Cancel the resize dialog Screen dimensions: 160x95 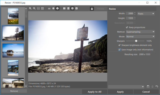(146, 92)
